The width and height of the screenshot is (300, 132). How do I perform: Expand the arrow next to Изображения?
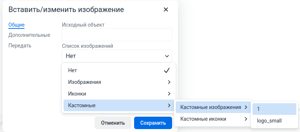[169, 82]
